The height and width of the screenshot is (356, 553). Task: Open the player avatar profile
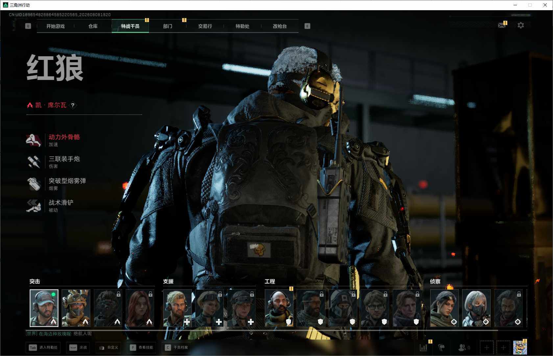click(520, 347)
